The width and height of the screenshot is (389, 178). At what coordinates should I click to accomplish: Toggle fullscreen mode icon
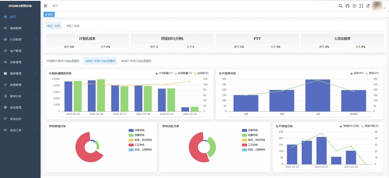click(x=361, y=6)
